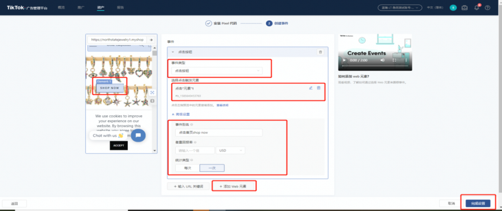Viewport: 502px width, 211px height.
Task: Open the account selector dropdown in header
Action: (400, 8)
